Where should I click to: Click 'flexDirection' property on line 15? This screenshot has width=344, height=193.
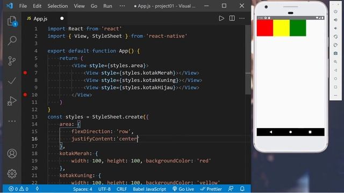pos(91,131)
